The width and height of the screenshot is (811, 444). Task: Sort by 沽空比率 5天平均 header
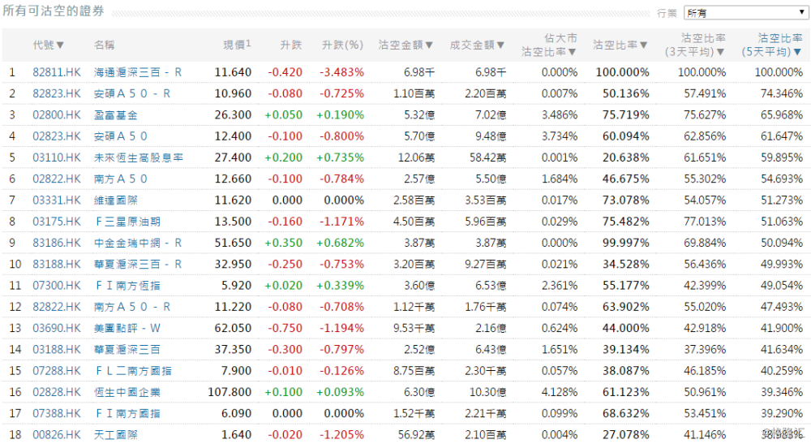pyautogui.click(x=772, y=45)
